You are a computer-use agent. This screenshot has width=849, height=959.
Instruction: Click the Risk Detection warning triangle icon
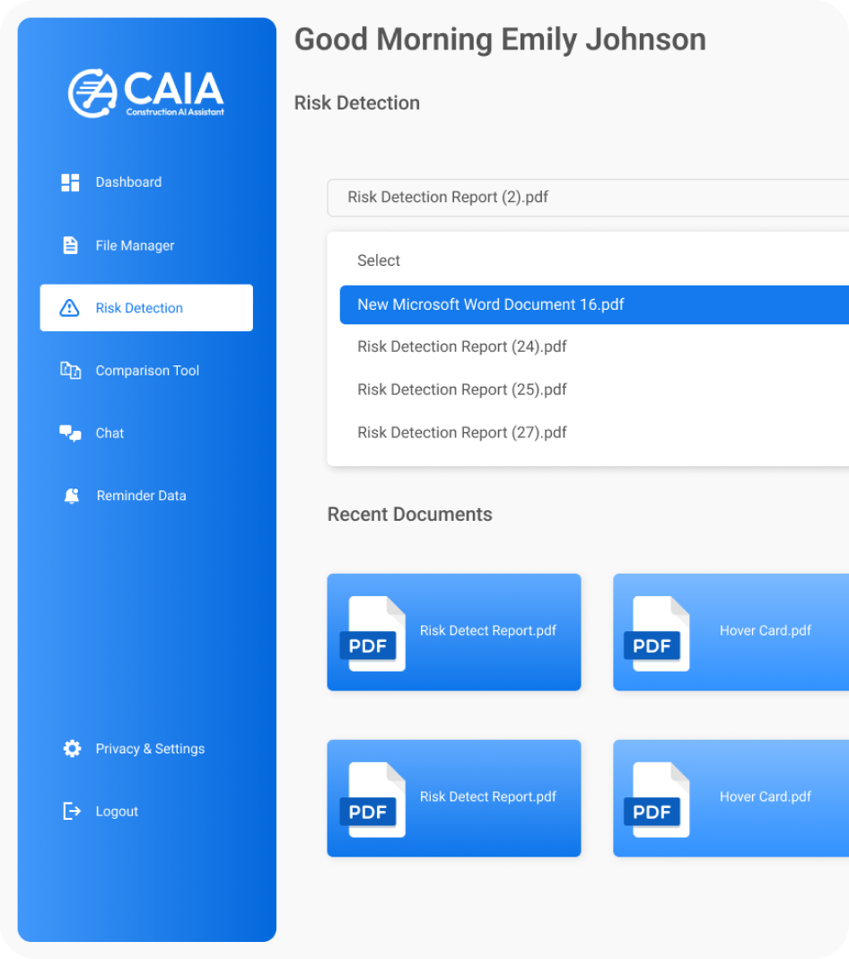click(69, 308)
